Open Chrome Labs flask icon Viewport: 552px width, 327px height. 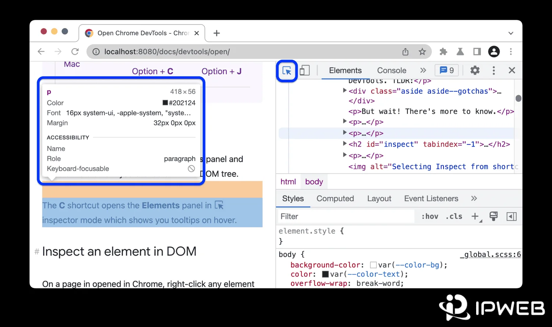coord(460,52)
